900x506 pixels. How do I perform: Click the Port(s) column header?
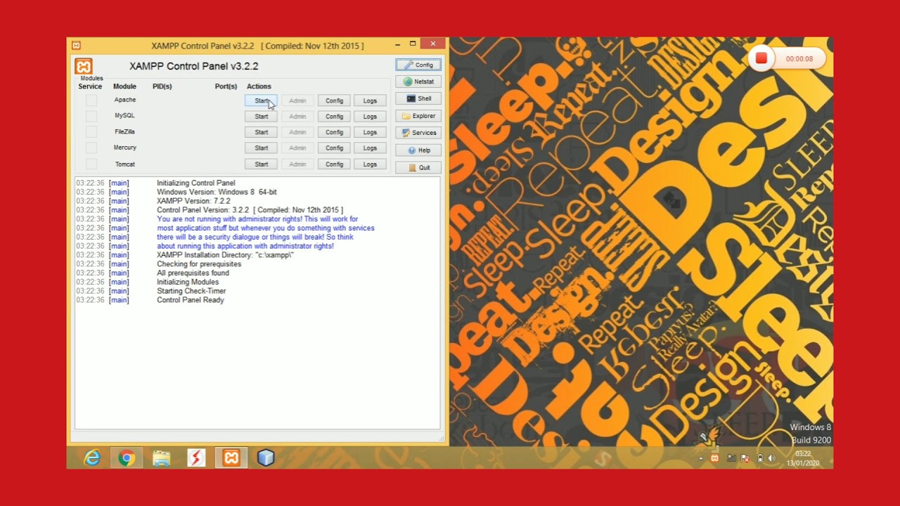coord(226,86)
